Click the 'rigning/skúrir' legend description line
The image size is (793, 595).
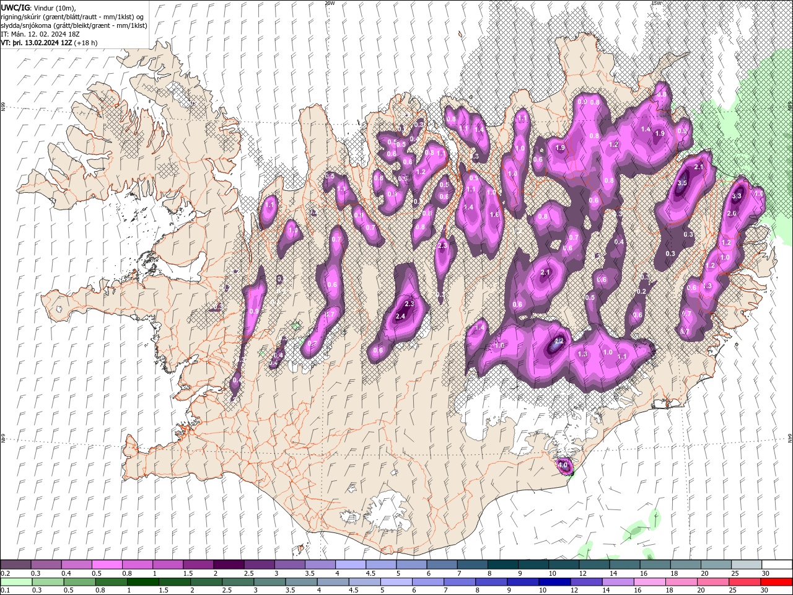pyautogui.click(x=72, y=16)
